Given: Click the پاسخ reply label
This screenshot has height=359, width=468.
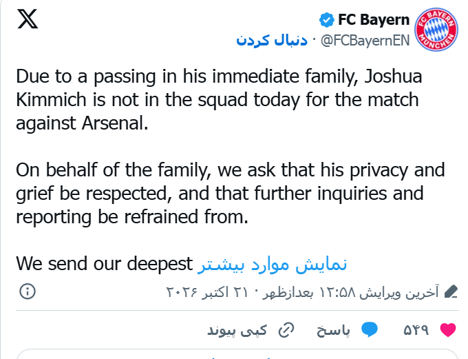Looking at the screenshot, I should 333,330.
